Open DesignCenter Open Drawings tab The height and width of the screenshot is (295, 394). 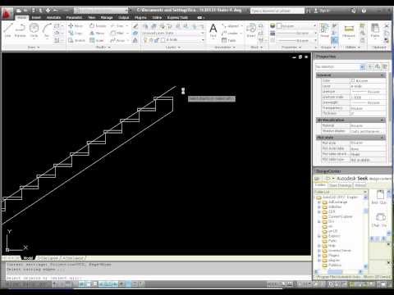click(x=340, y=185)
